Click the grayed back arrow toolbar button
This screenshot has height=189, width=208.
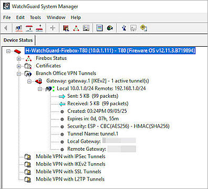6,28
